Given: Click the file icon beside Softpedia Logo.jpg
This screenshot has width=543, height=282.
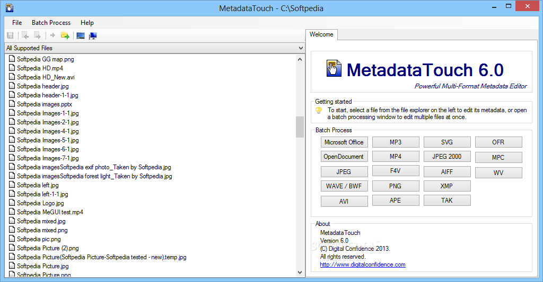Looking at the screenshot, I should click(x=12, y=203).
